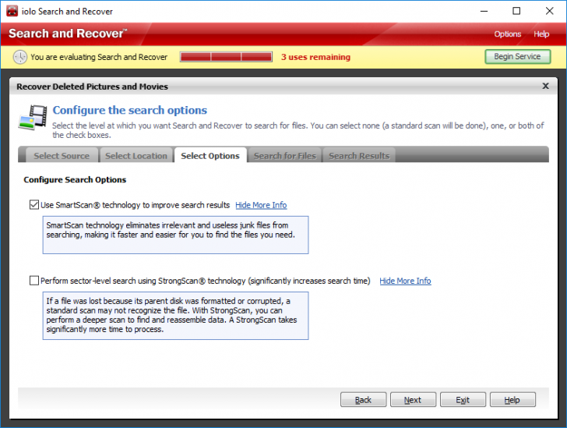Click the red uses-remaining progress bar
This screenshot has height=428, width=567.
227,57
